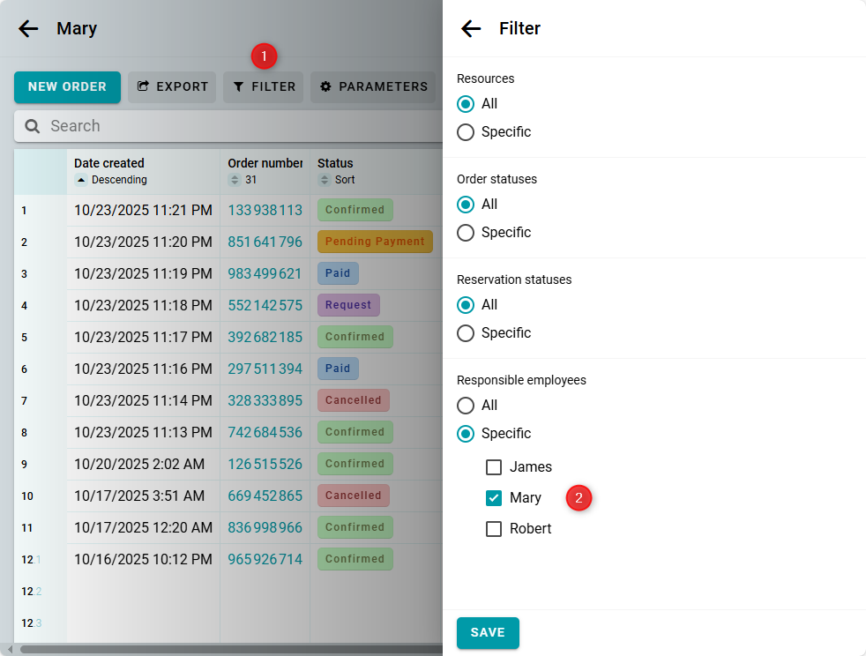The width and height of the screenshot is (866, 656).
Task: Click the Date created descending sort arrow
Action: pos(81,180)
